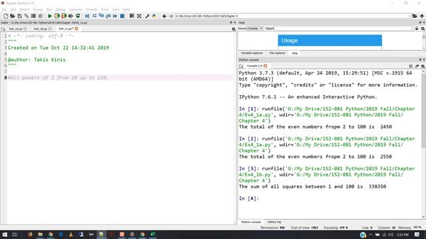Image resolution: width=426 pixels, height=239 pixels.
Task: Open the Search menu
Action: (25, 9)
